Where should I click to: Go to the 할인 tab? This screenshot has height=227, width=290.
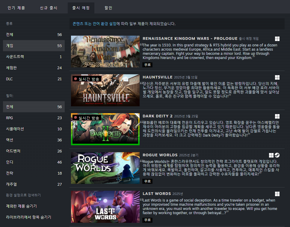tap(108, 8)
